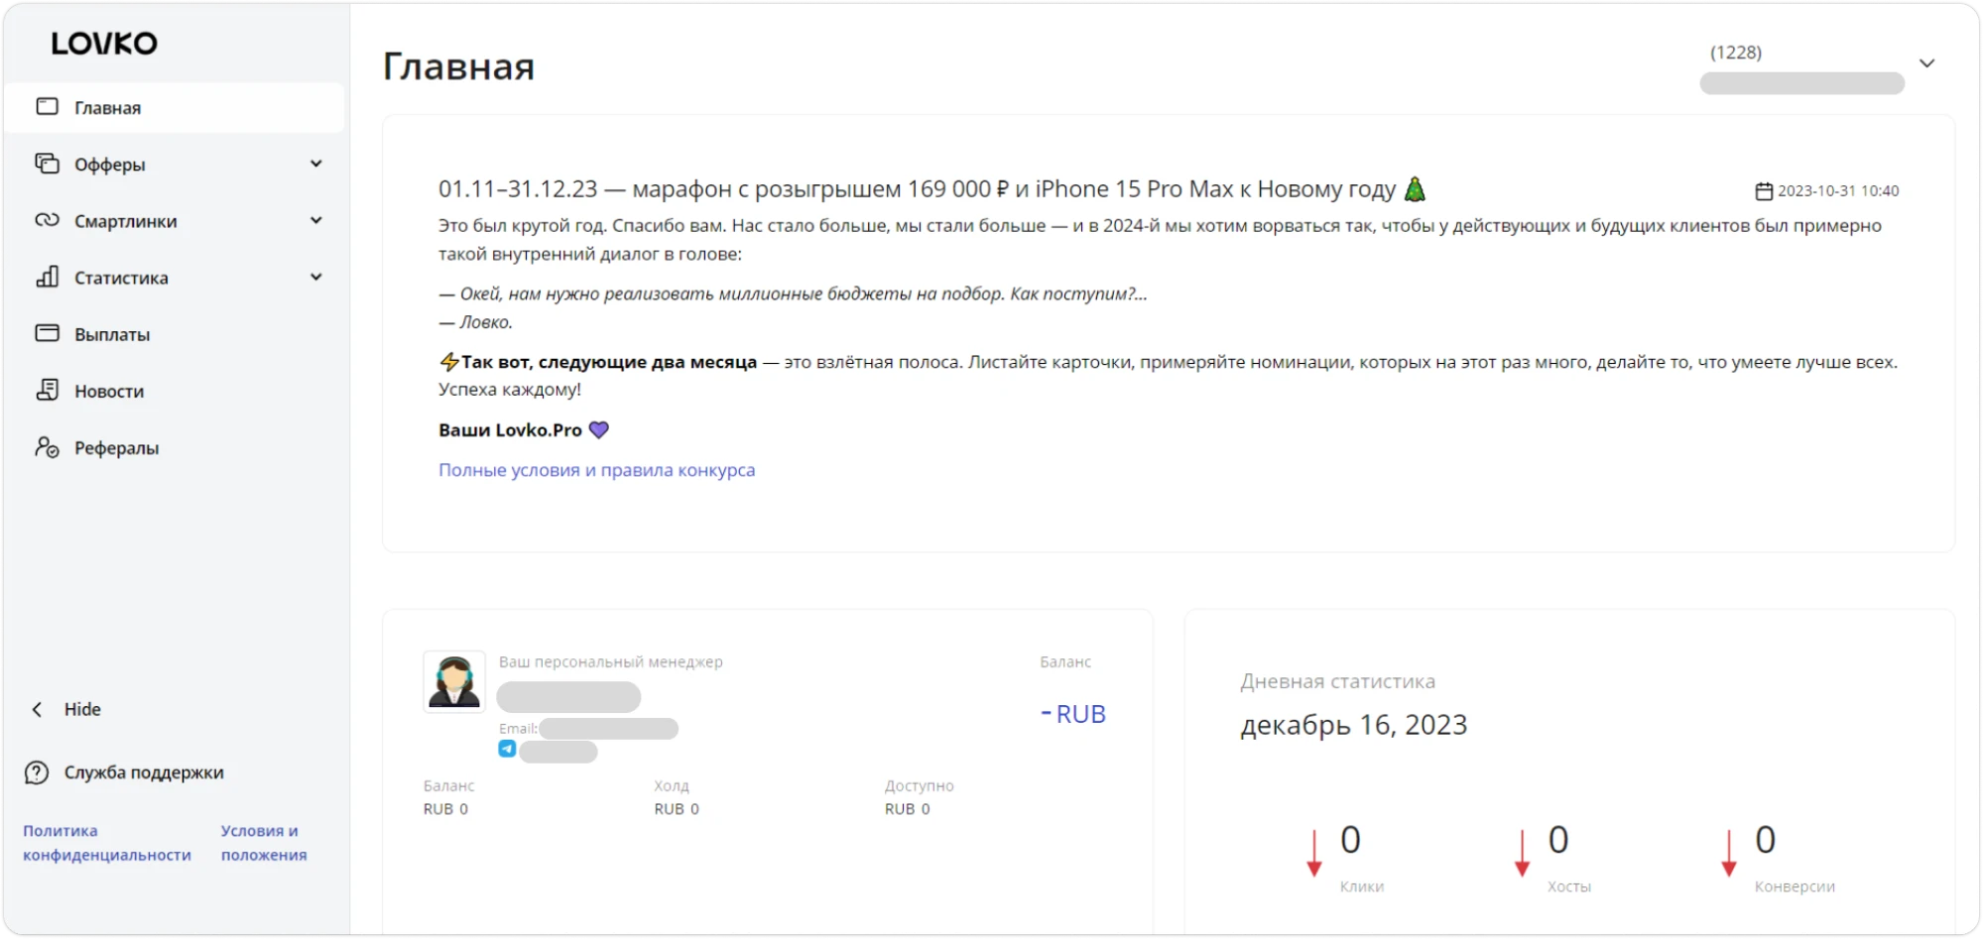1983x939 pixels.
Task: Click the Telegram icon under manager email
Action: pyautogui.click(x=507, y=750)
